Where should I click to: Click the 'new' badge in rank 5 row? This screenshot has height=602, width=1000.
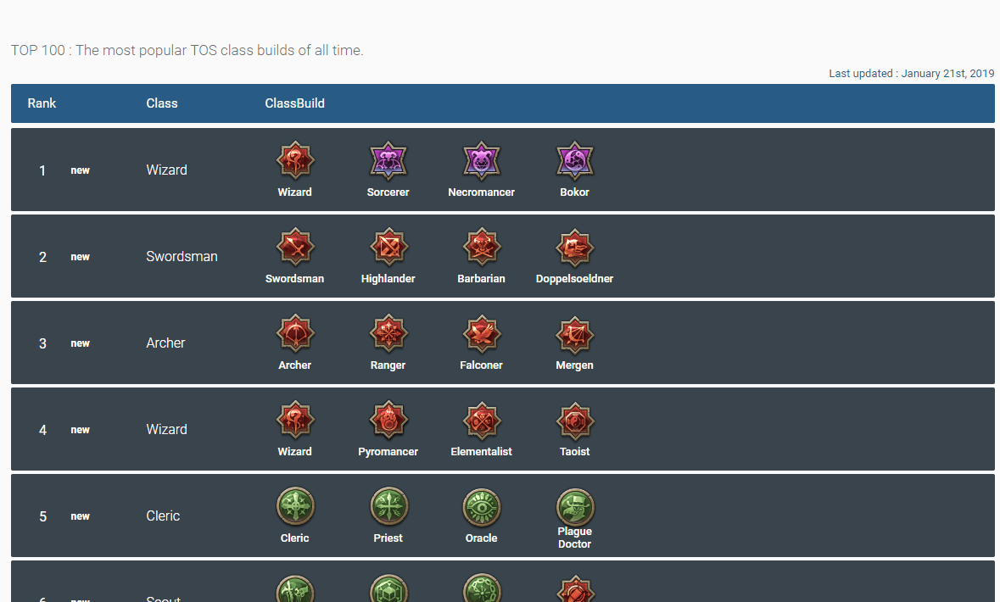tap(80, 516)
